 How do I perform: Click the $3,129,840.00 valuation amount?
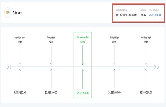(x=114, y=92)
